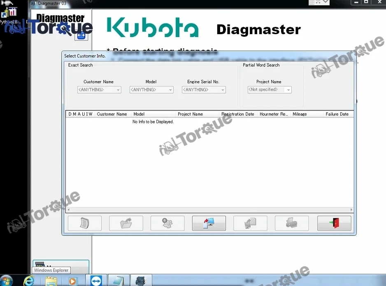Image resolution: width=386 pixels, height=286 pixels.
Task: Click the red door exit button
Action: (x=334, y=223)
